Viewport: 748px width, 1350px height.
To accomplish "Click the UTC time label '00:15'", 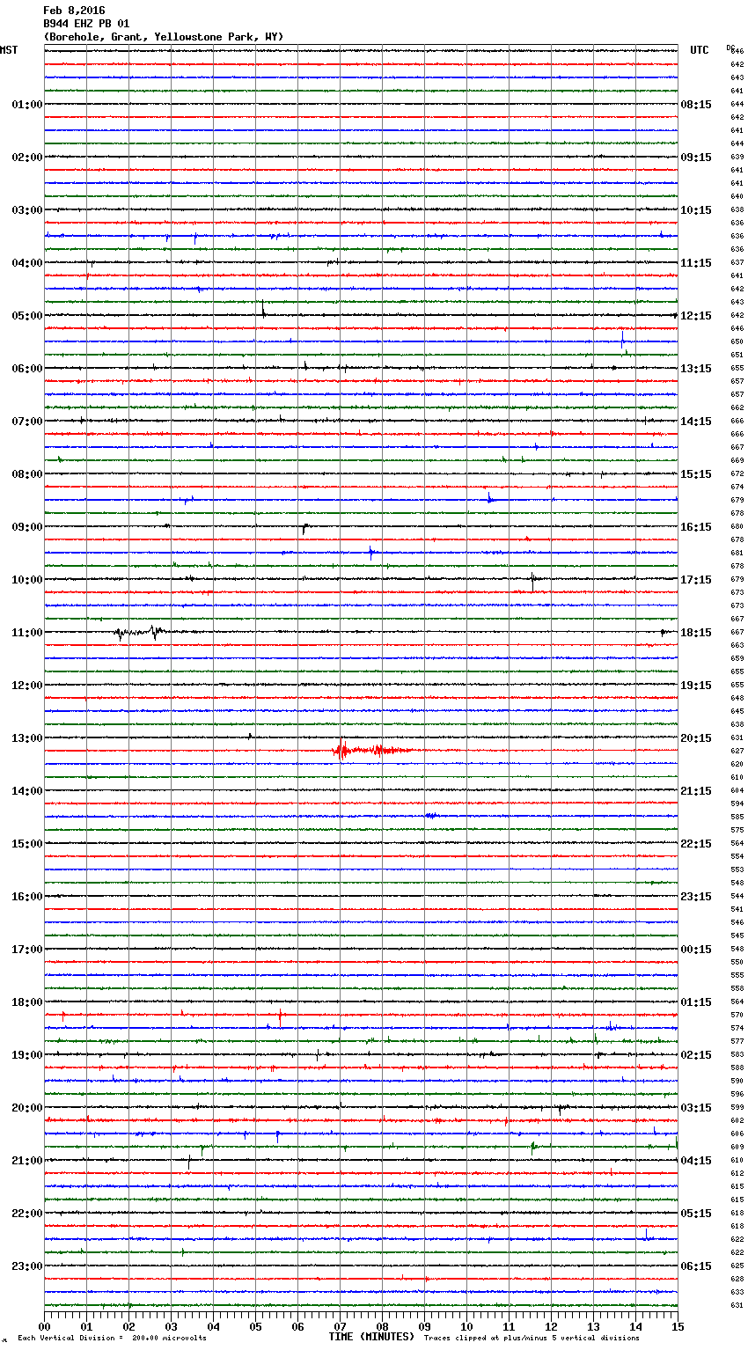I will (x=696, y=950).
